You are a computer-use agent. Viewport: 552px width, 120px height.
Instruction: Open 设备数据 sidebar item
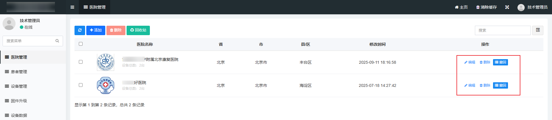click(33, 115)
